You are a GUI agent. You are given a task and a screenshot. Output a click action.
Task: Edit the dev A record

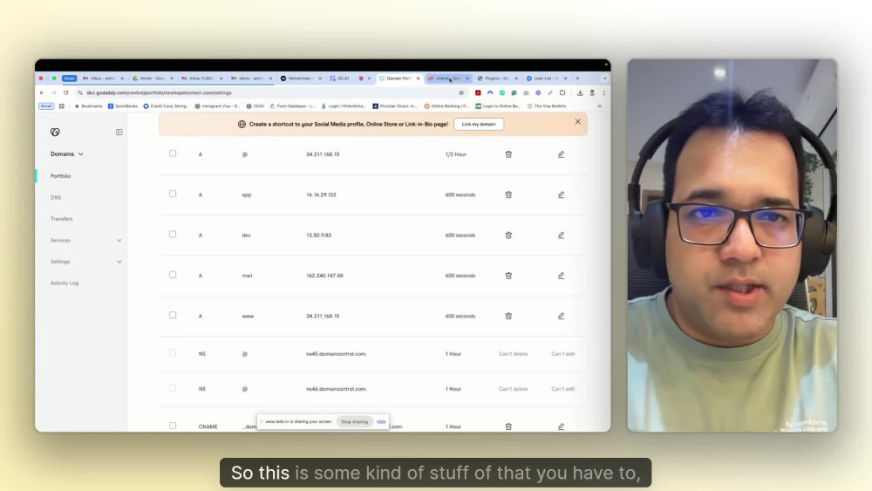pyautogui.click(x=561, y=235)
